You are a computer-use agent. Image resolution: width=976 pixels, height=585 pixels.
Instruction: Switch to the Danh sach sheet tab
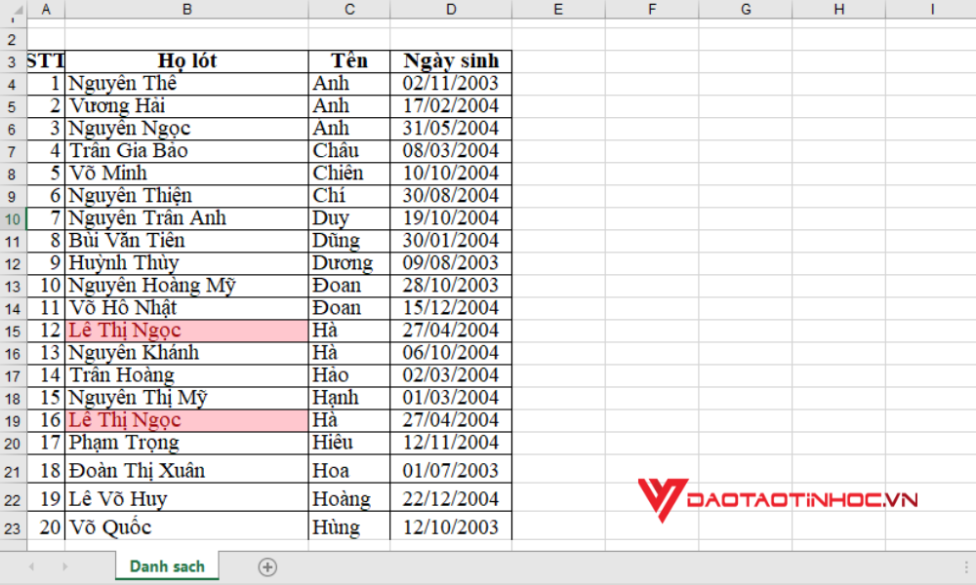[x=166, y=565]
